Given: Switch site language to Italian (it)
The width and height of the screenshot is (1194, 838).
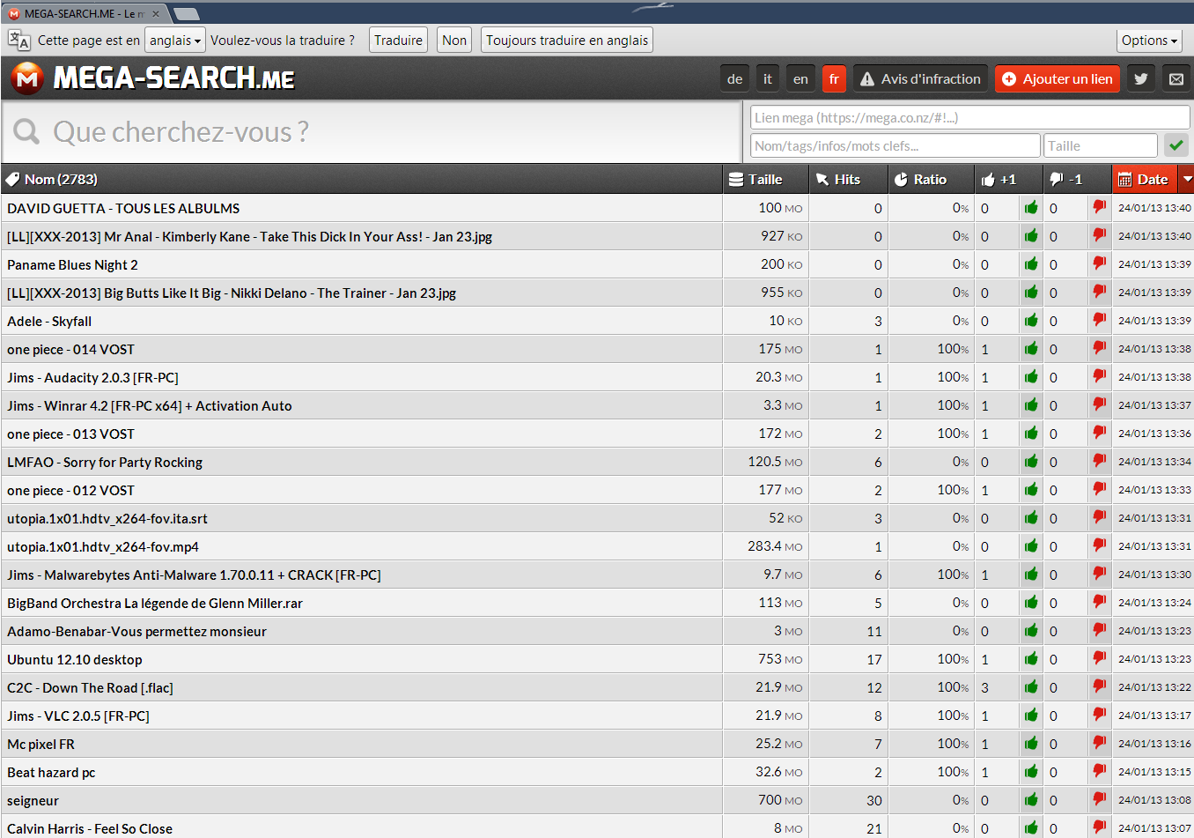Looking at the screenshot, I should 767,78.
